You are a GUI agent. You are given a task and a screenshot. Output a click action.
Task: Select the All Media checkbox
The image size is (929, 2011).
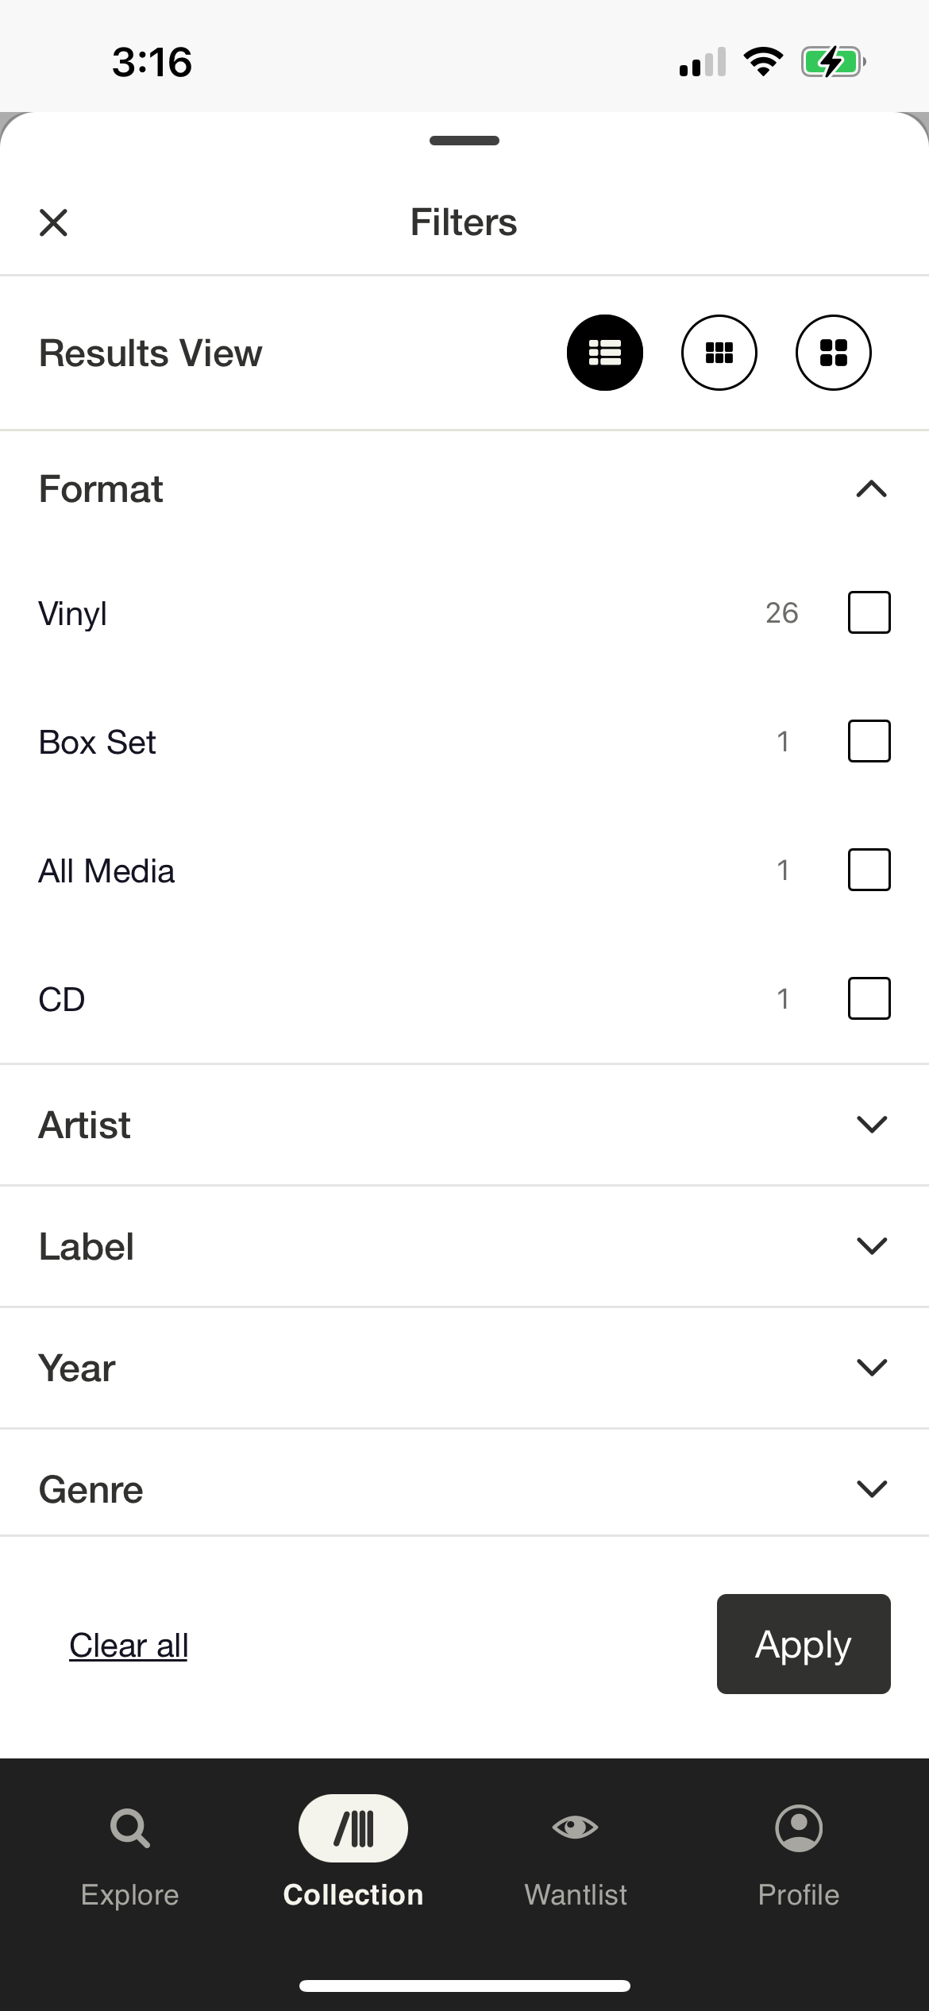point(869,870)
